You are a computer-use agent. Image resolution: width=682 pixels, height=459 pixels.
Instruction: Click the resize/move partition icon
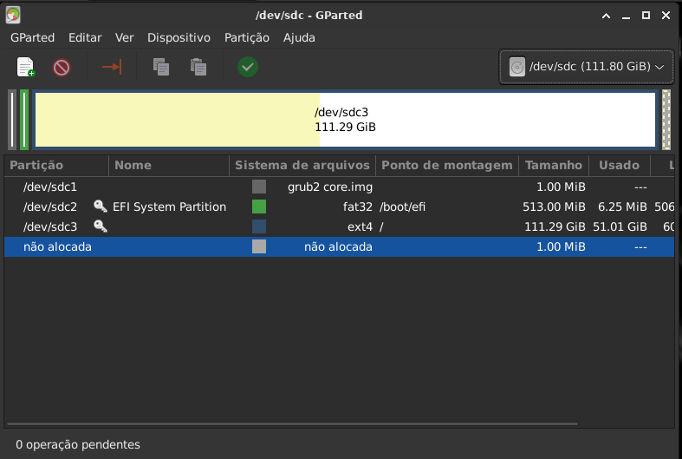[x=112, y=67]
